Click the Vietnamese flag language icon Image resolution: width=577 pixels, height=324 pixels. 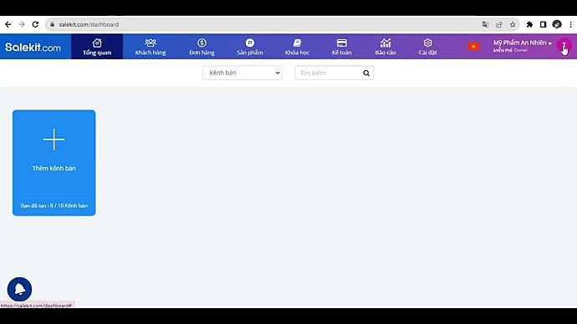(473, 46)
